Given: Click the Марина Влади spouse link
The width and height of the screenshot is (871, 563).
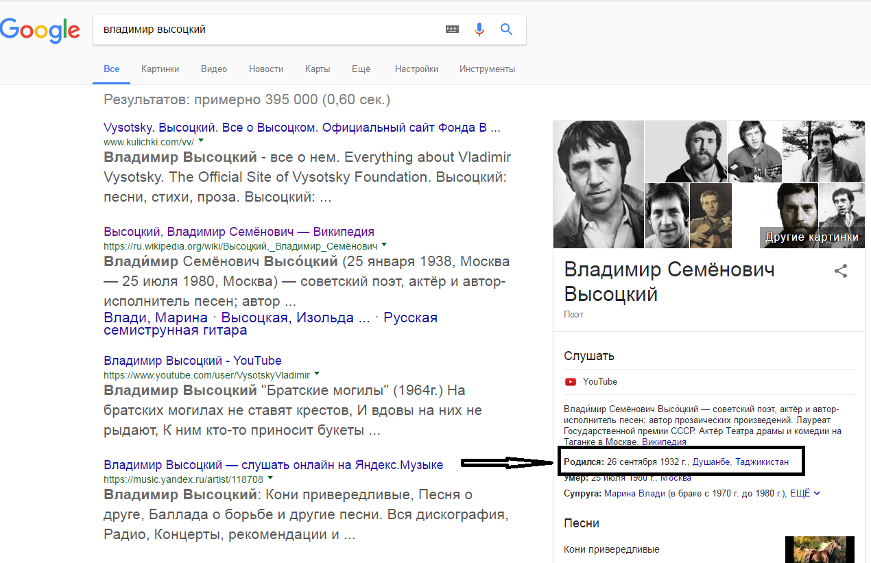Looking at the screenshot, I should (x=634, y=493).
